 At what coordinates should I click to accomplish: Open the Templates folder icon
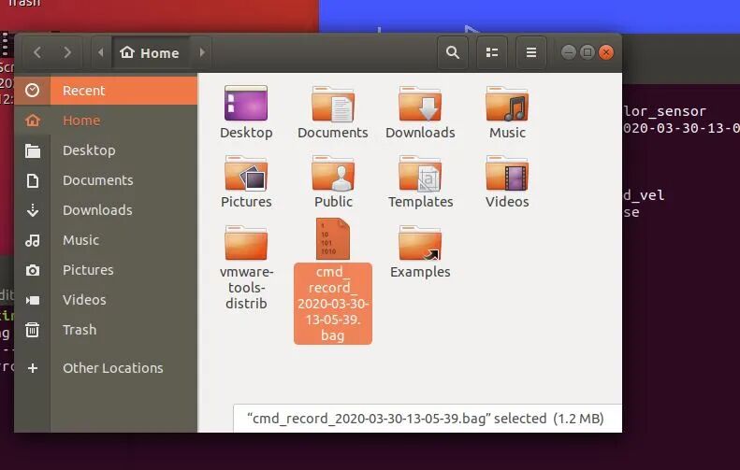pos(420,173)
